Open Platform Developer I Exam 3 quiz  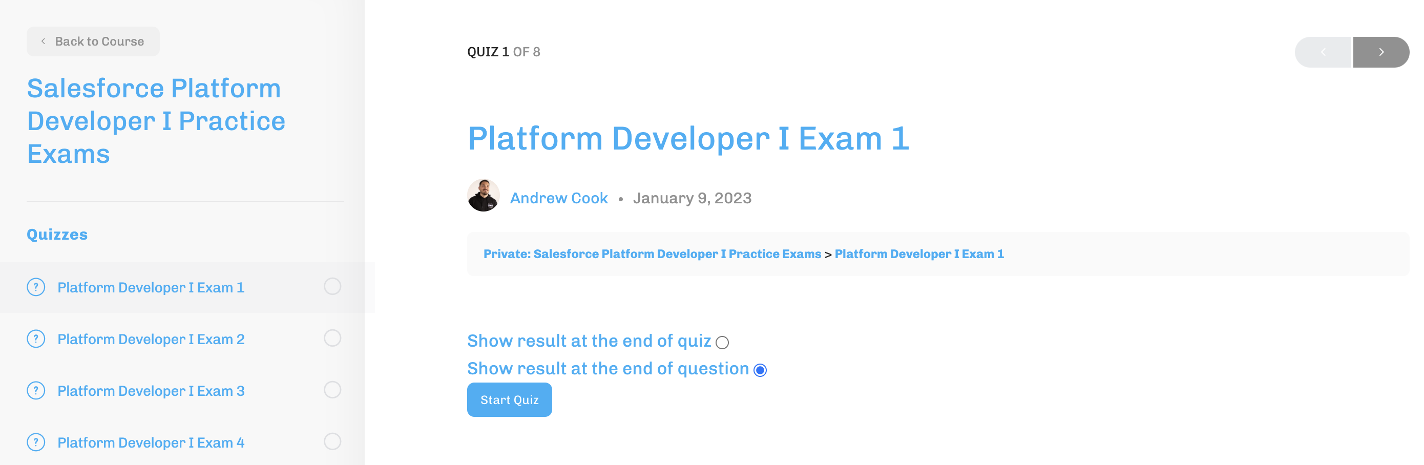click(x=151, y=391)
